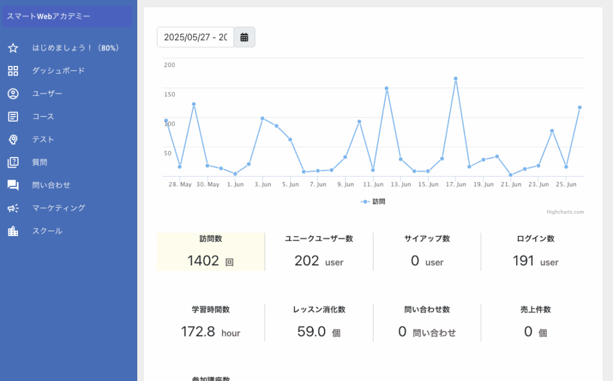
Task: Click the user profile circle icon
Action: (13, 94)
